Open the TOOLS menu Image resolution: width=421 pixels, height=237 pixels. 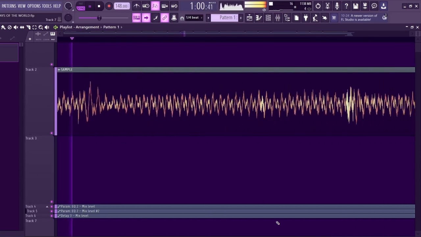(47, 6)
